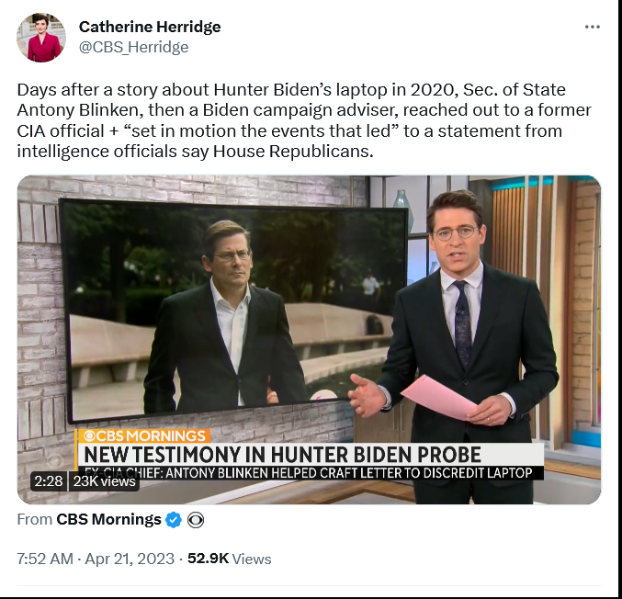This screenshot has width=622, height=599.
Task: Click the NEW TESTIMONY IN HUNTER BIDEN PROBE banner
Action: point(282,455)
